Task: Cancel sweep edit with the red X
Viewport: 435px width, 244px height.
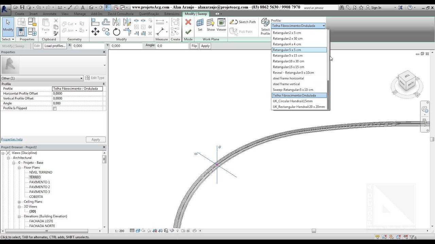Action: [188, 22]
